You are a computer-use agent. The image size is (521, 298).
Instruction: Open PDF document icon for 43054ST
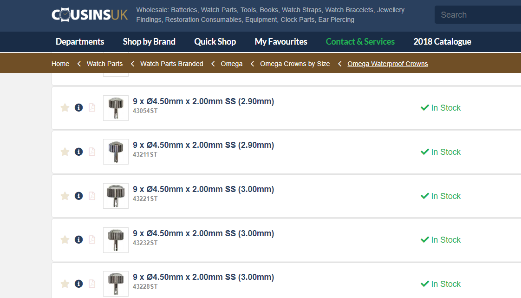coord(92,108)
